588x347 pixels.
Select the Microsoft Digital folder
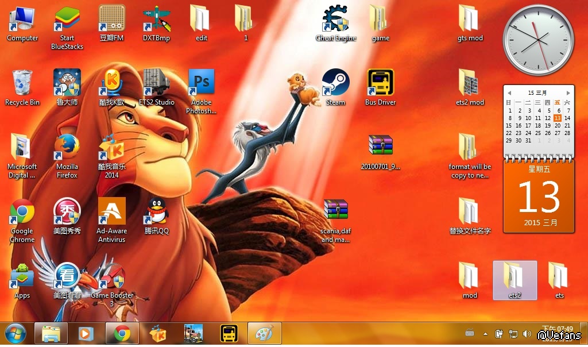pos(22,156)
